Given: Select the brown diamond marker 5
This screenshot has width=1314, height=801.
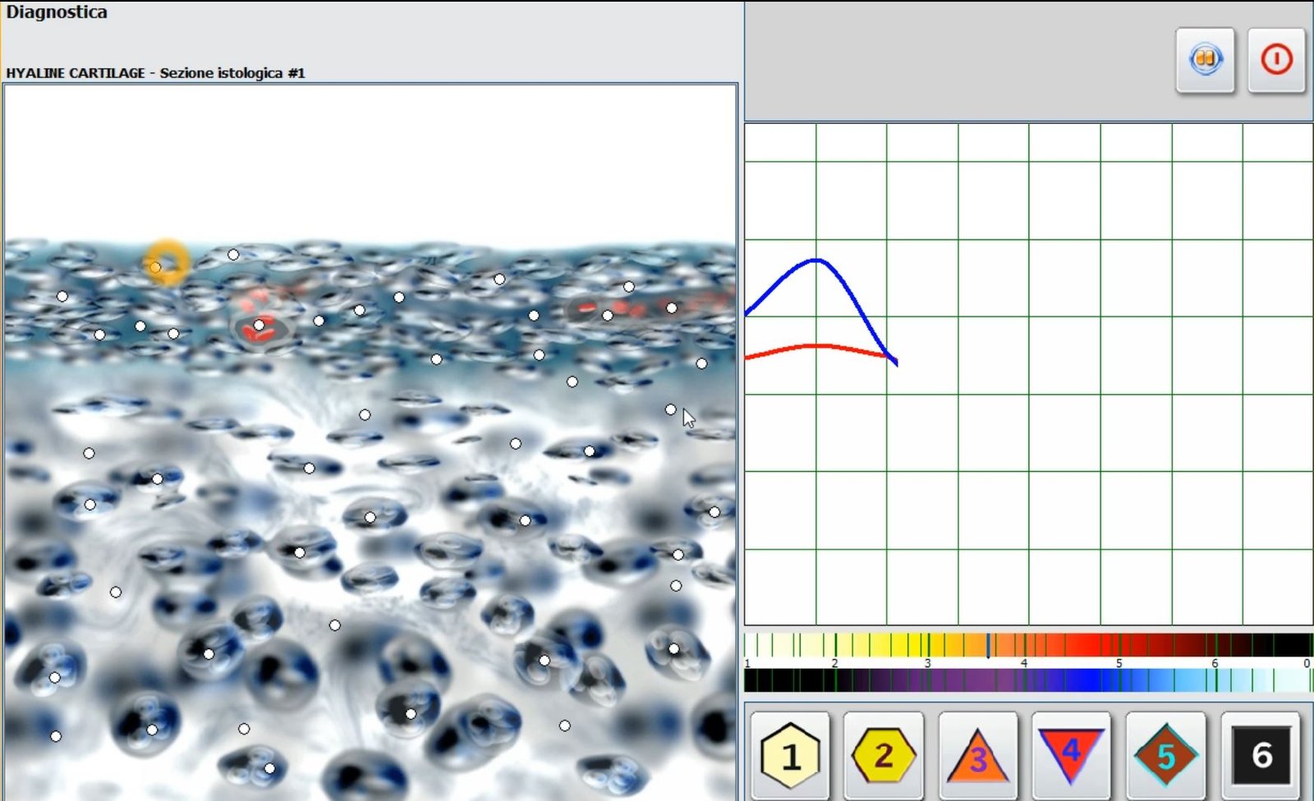Looking at the screenshot, I should click(1165, 756).
